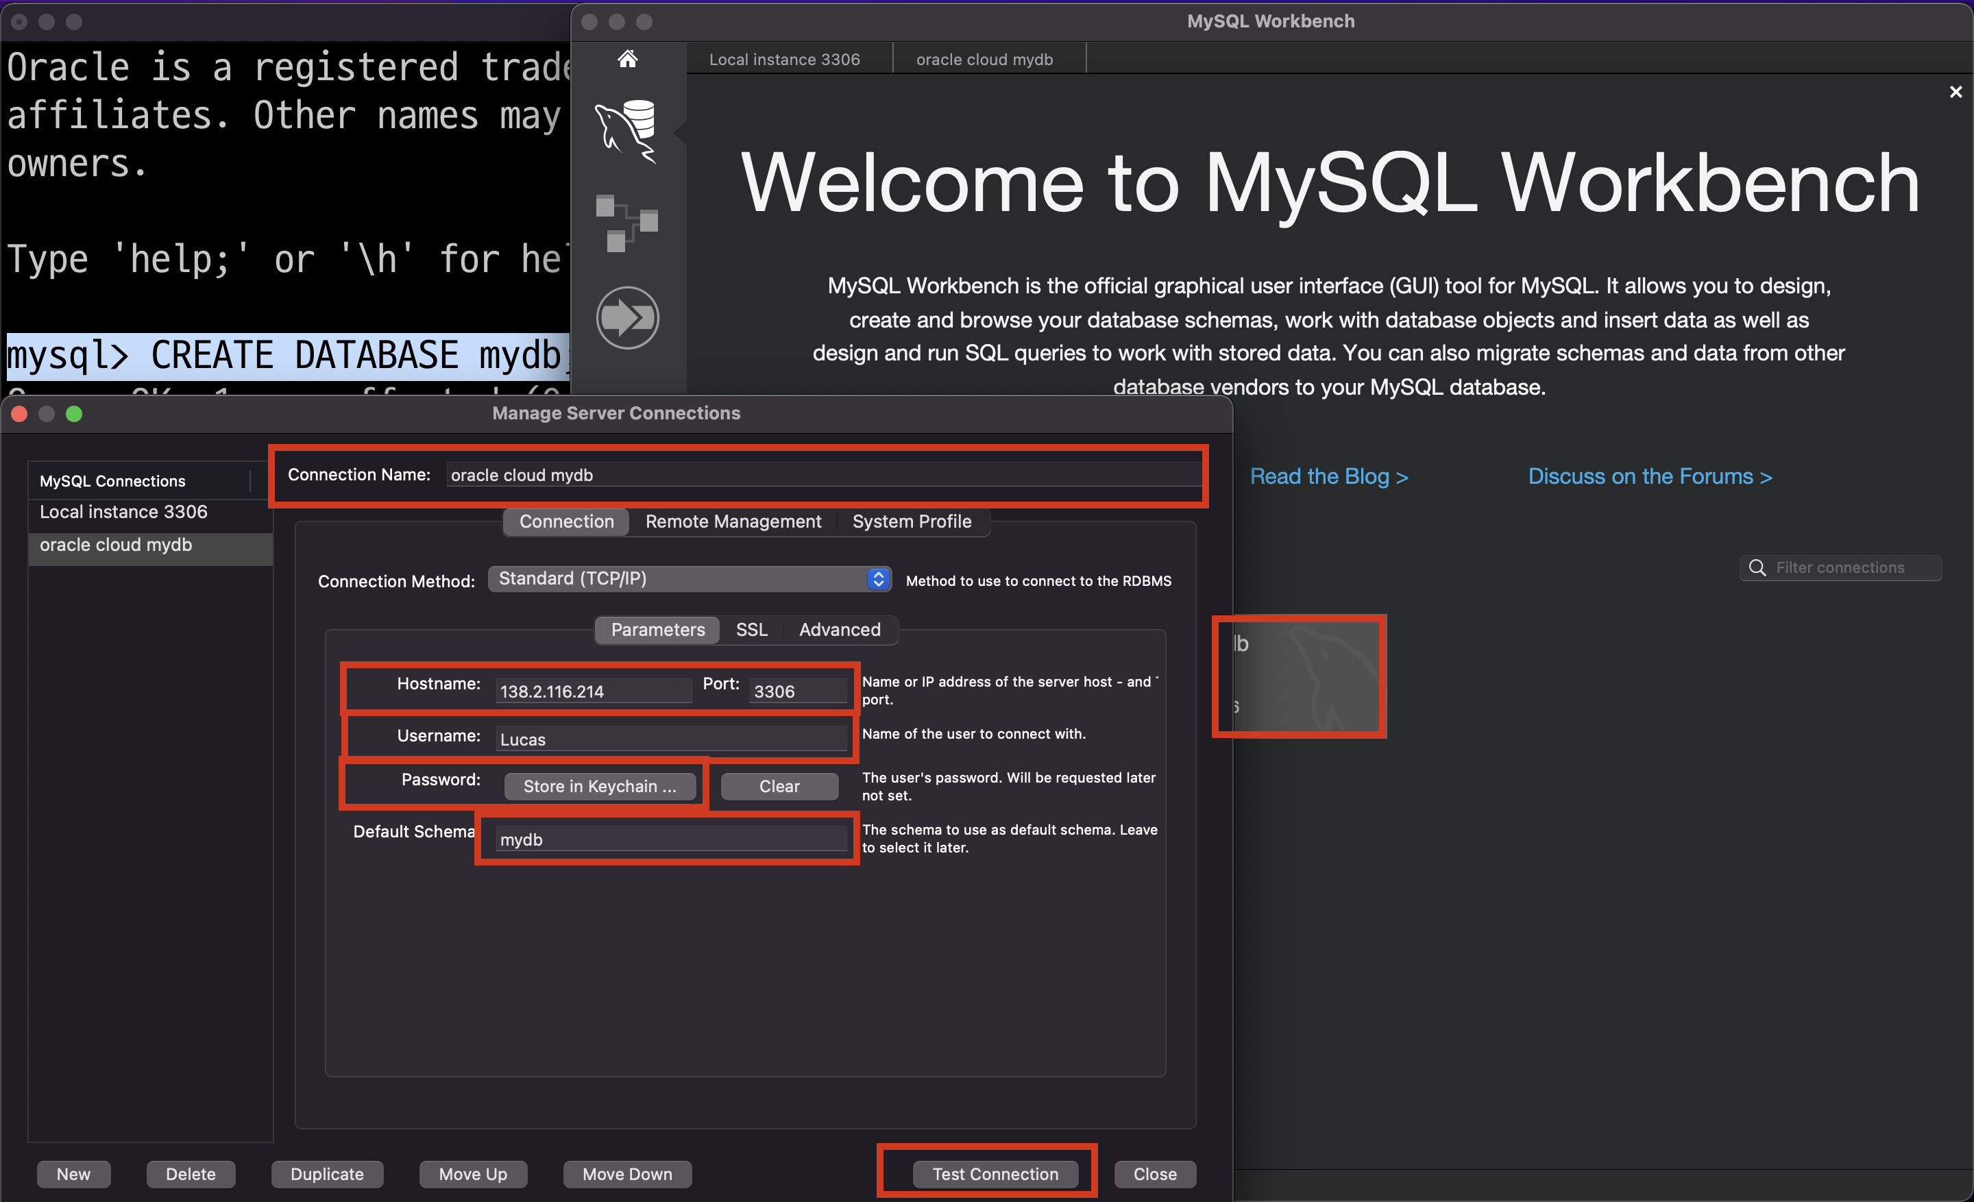Click the CREATE DATABASE line in Terminal

tap(289, 356)
